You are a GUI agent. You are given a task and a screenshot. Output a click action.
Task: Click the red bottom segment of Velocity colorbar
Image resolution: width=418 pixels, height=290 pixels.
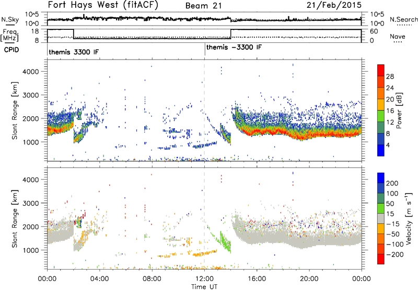[381, 259]
